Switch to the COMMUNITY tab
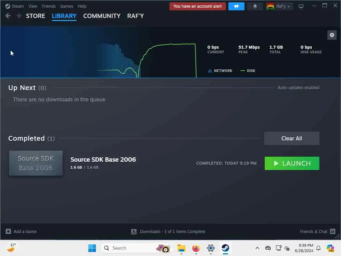 [102, 16]
